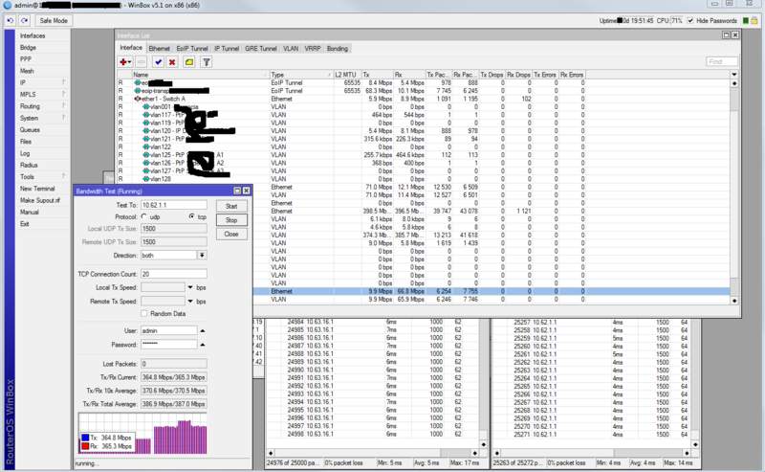Click the Find field in Interface List

pos(722,61)
